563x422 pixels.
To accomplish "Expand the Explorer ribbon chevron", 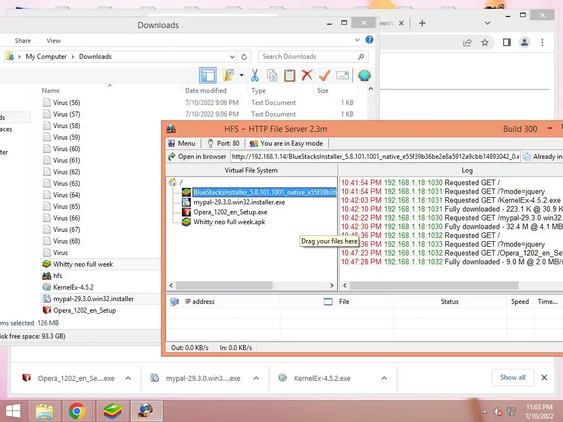I will click(357, 40).
